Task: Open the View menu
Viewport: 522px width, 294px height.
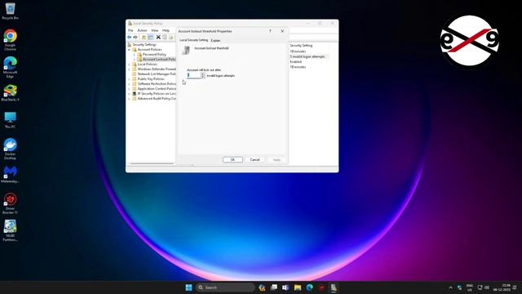Action: coord(154,30)
